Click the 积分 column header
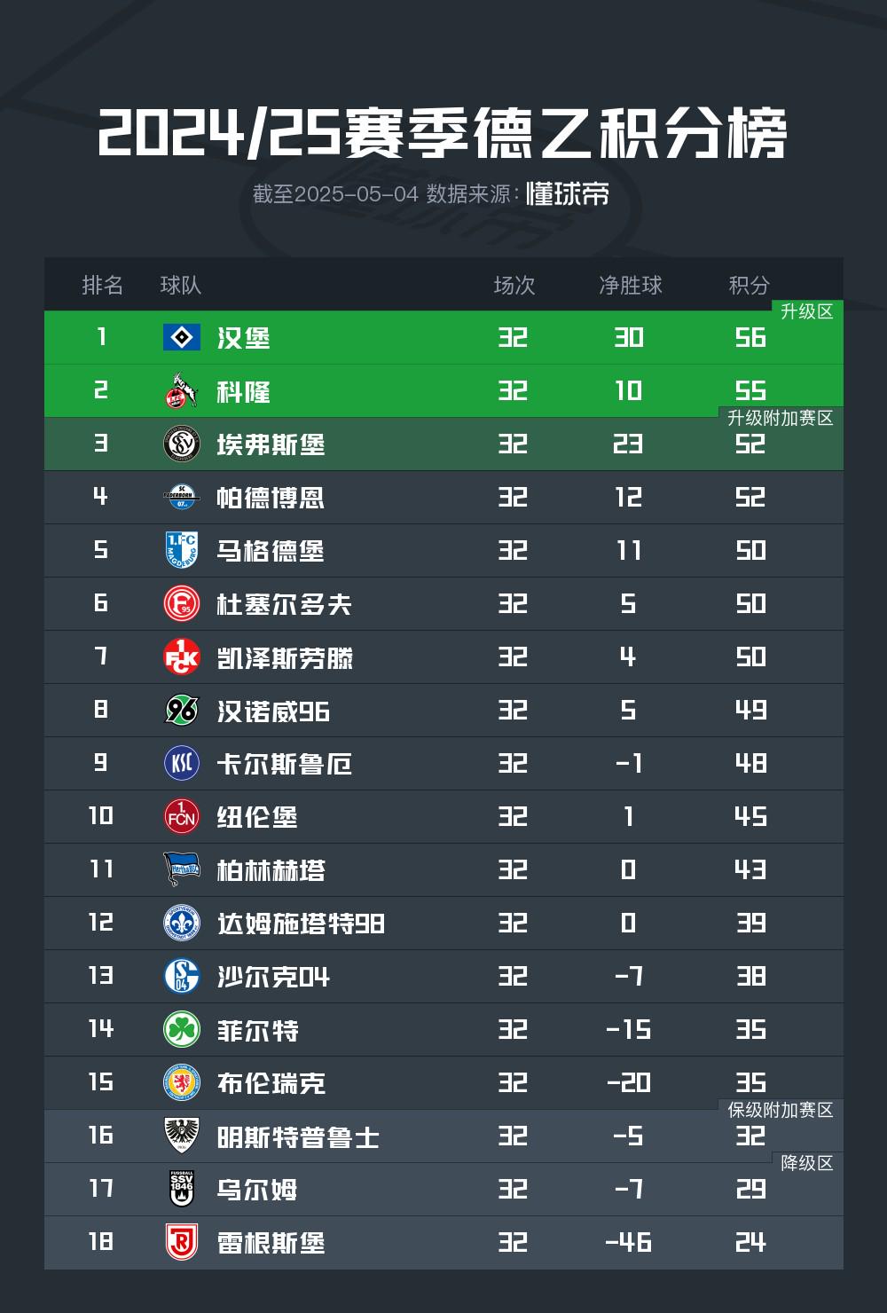 (x=750, y=285)
